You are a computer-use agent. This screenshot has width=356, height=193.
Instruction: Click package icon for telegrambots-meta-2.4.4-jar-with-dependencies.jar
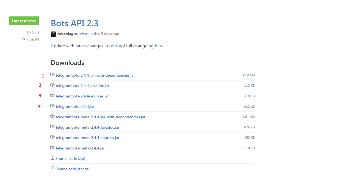[52, 116]
